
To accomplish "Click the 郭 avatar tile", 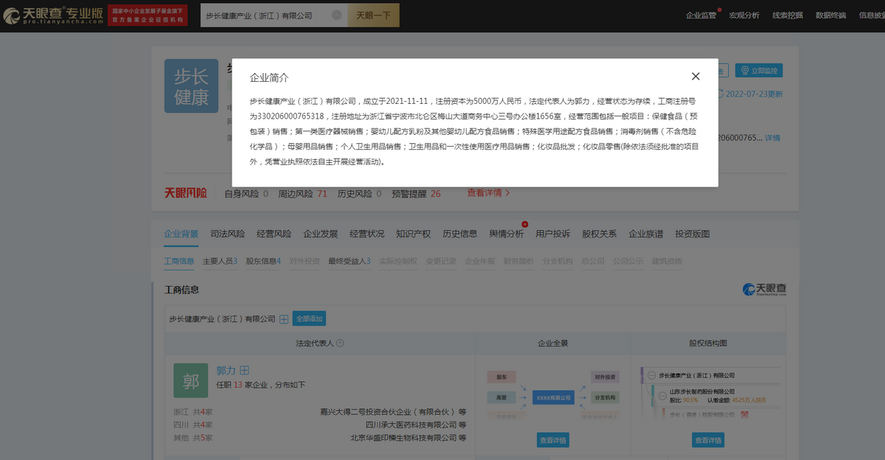I will pos(191,381).
